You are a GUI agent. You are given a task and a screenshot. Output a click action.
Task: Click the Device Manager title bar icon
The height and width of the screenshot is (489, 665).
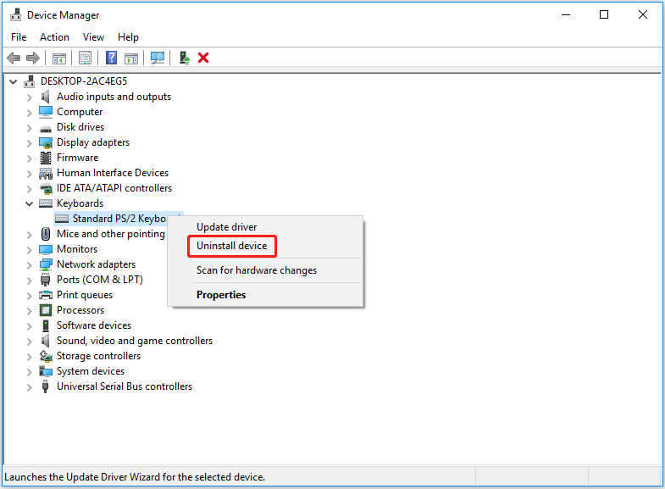pos(16,15)
